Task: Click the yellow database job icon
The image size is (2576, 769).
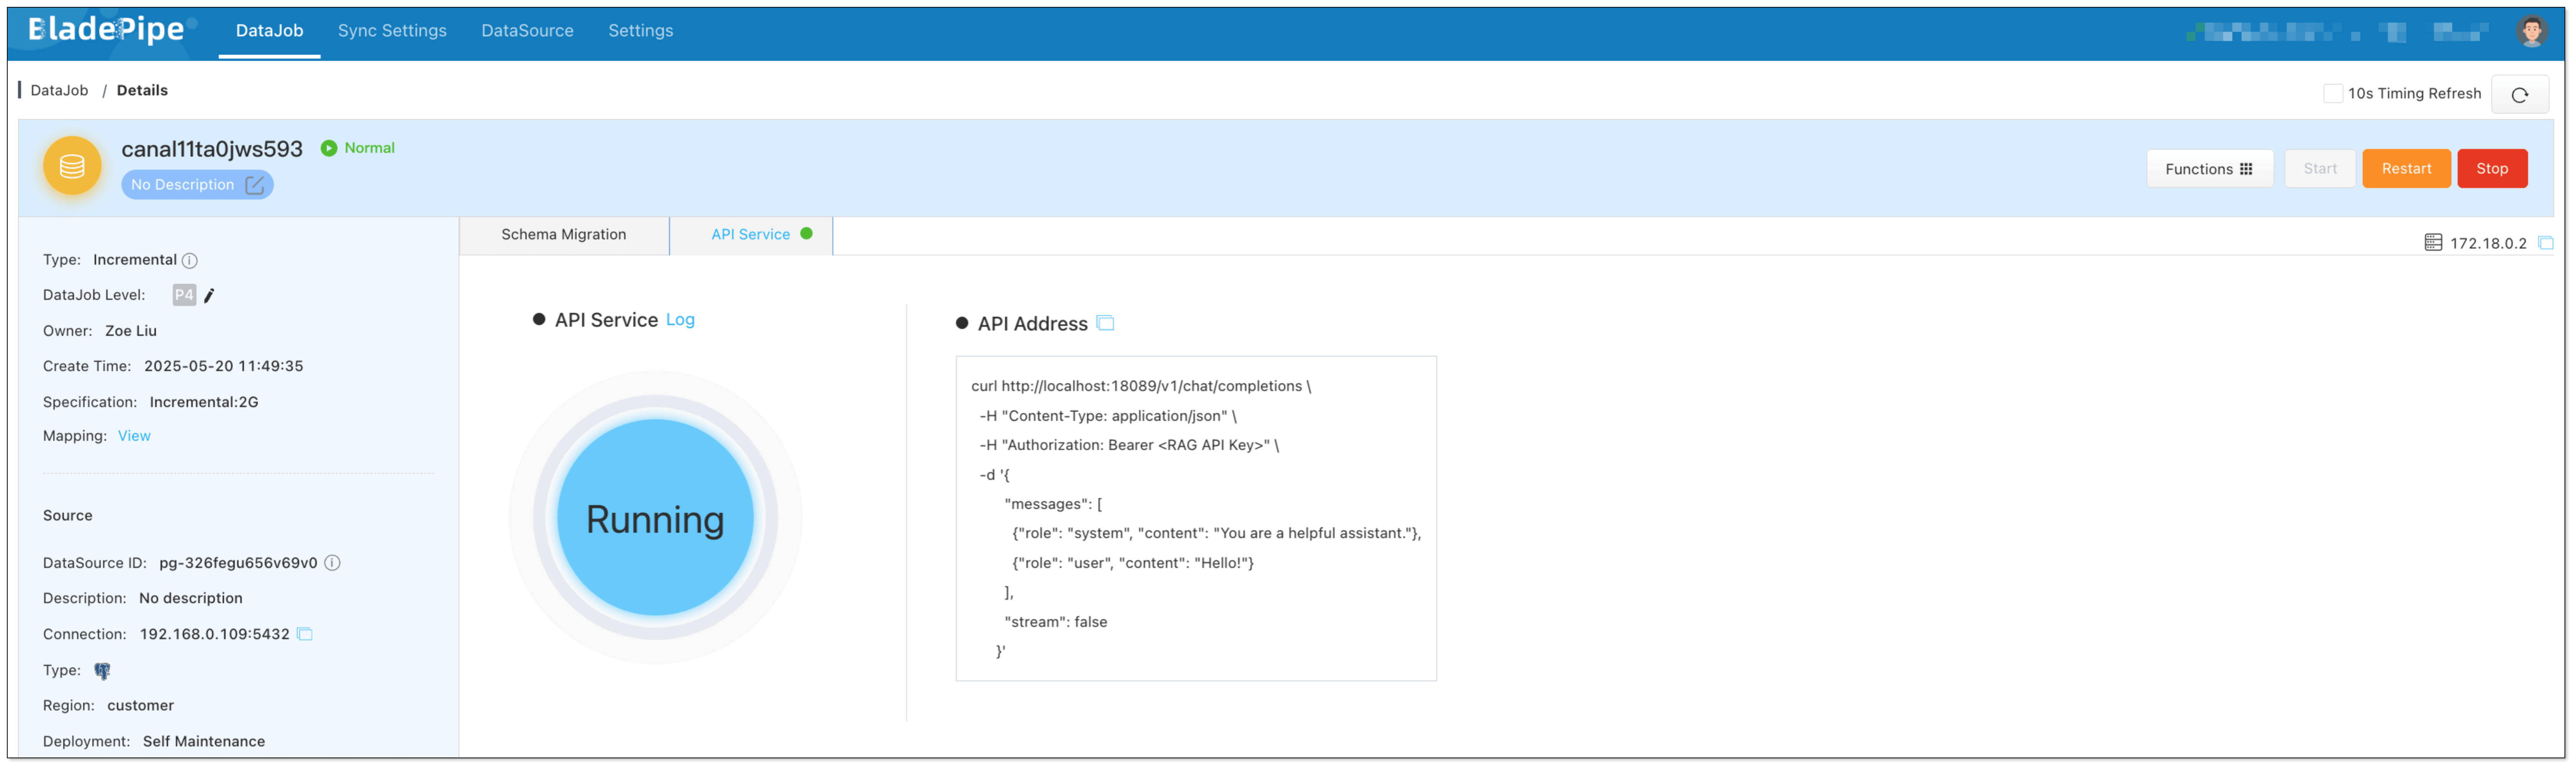Action: 72,166
